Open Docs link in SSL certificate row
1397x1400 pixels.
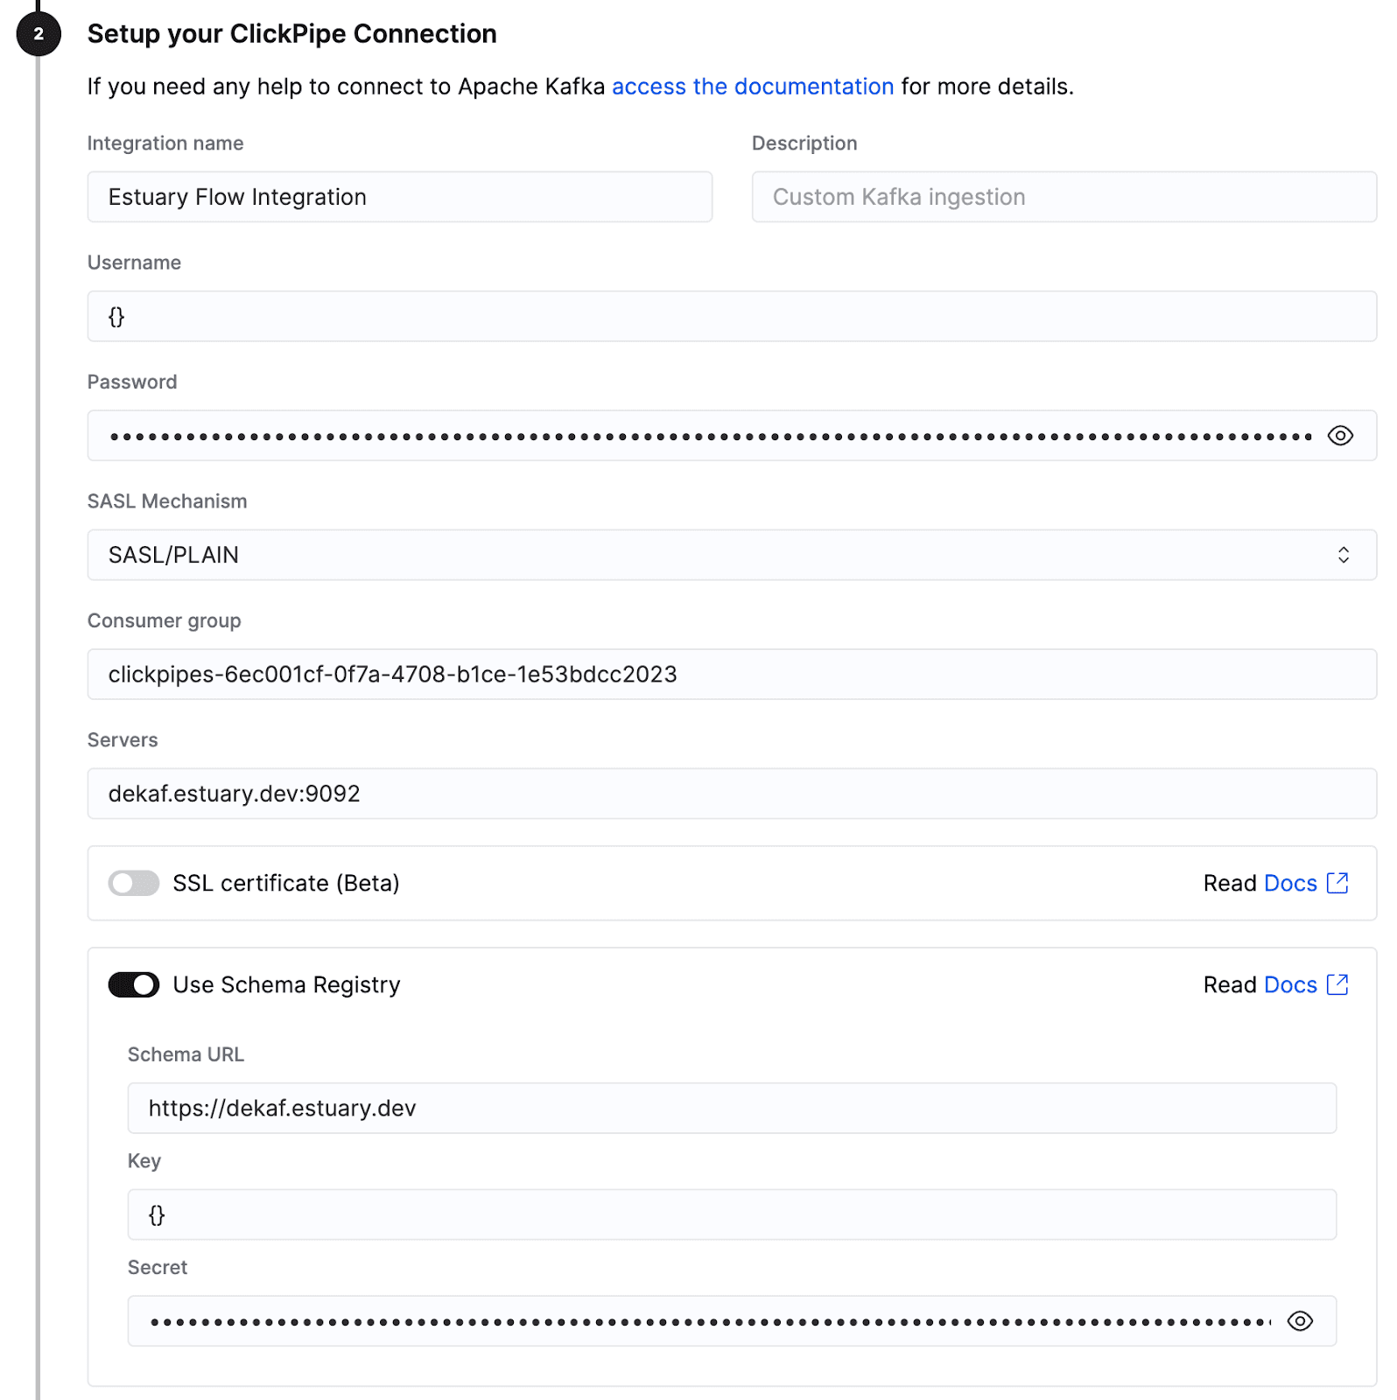point(1289,883)
